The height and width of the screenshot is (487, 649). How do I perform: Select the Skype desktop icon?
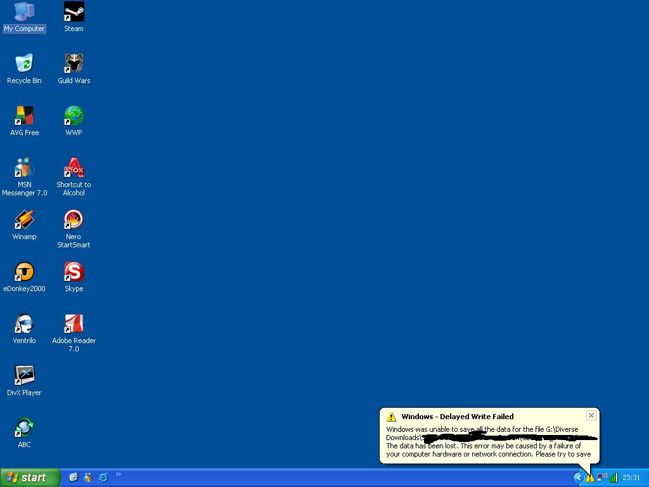74,277
